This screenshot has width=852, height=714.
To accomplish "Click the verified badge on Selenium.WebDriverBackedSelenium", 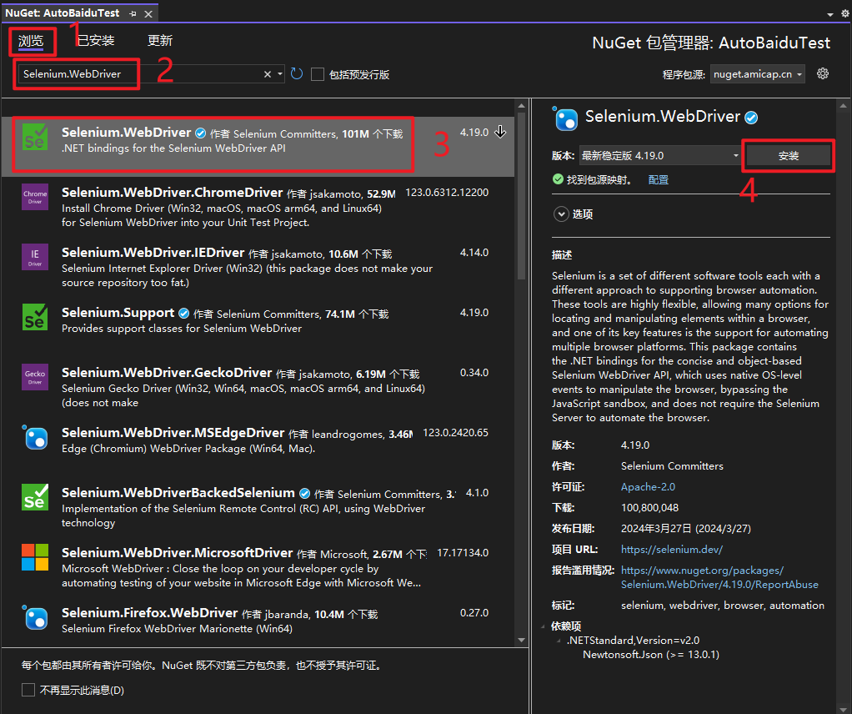I will coord(305,493).
